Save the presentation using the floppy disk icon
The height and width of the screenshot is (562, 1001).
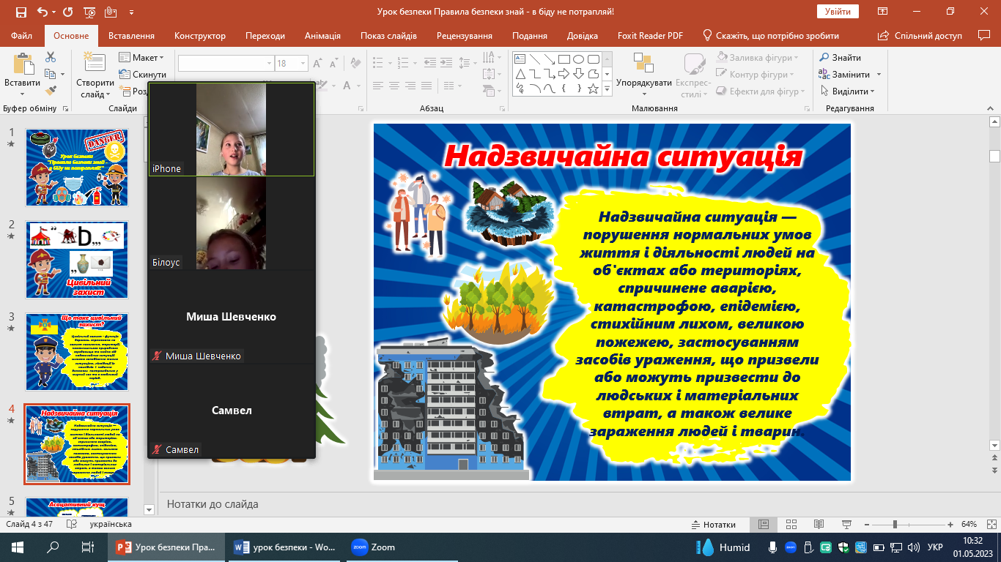pyautogui.click(x=21, y=12)
